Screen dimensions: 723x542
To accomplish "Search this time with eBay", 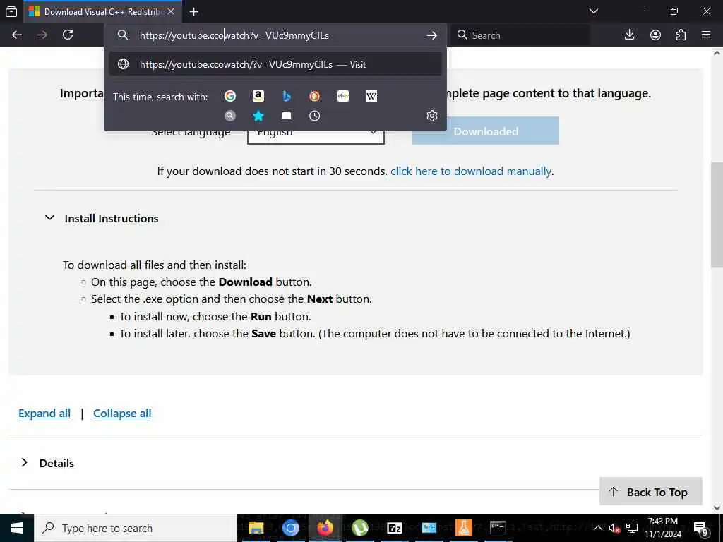I will [343, 96].
